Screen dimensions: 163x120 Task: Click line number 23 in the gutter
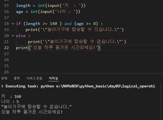(6, 54)
